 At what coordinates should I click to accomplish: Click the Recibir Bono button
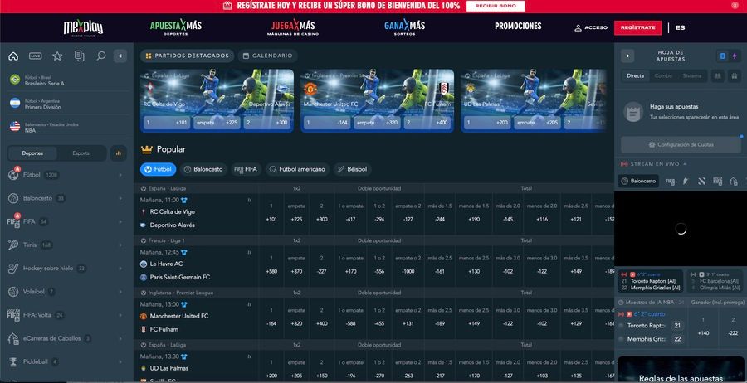pyautogui.click(x=496, y=6)
